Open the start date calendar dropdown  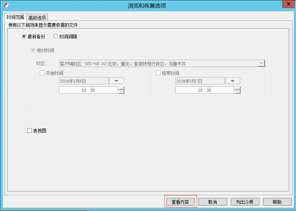116,80
